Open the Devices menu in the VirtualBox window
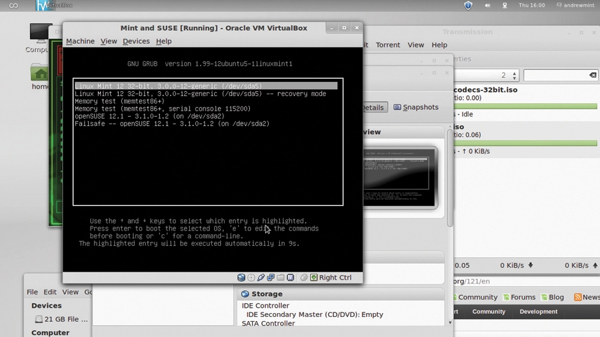Screen dimensions: 600x337 coord(136,41)
